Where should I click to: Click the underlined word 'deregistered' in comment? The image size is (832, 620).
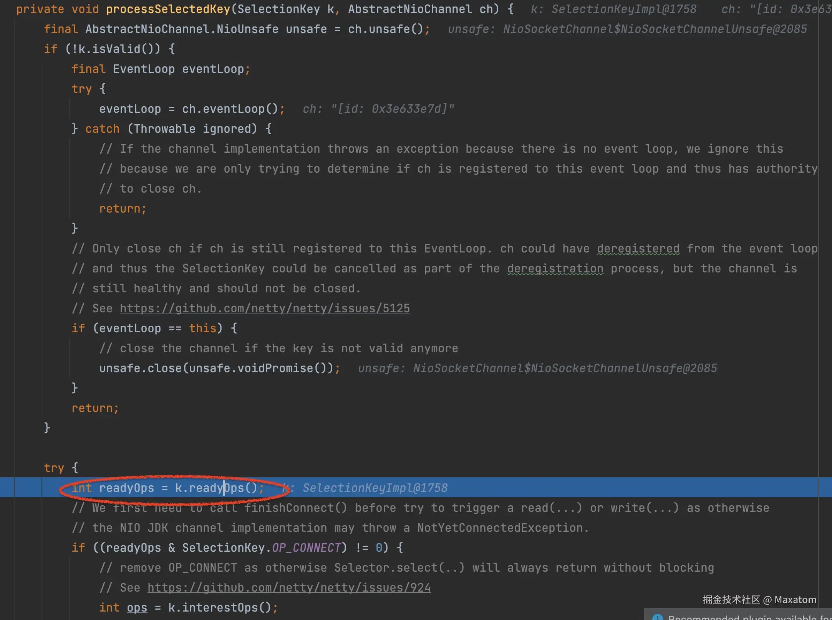(638, 249)
